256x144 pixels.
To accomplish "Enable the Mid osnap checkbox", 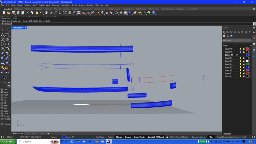I will tap(2, 98).
